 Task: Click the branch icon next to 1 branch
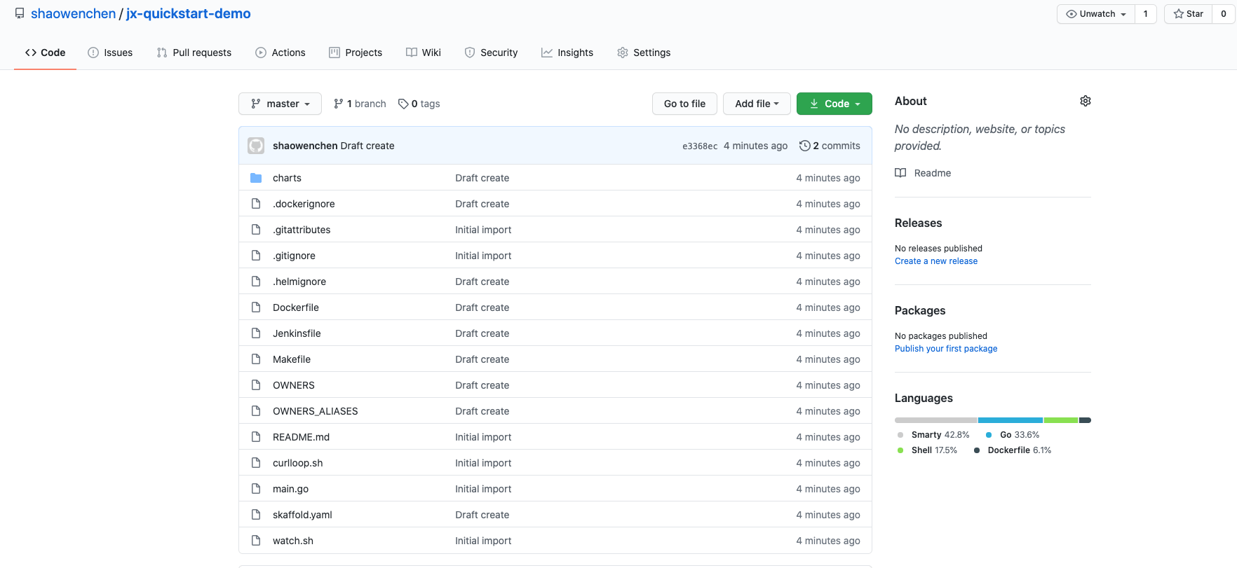point(339,104)
